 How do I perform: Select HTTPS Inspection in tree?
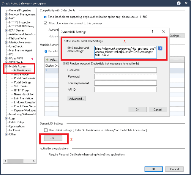[x=20, y=22]
